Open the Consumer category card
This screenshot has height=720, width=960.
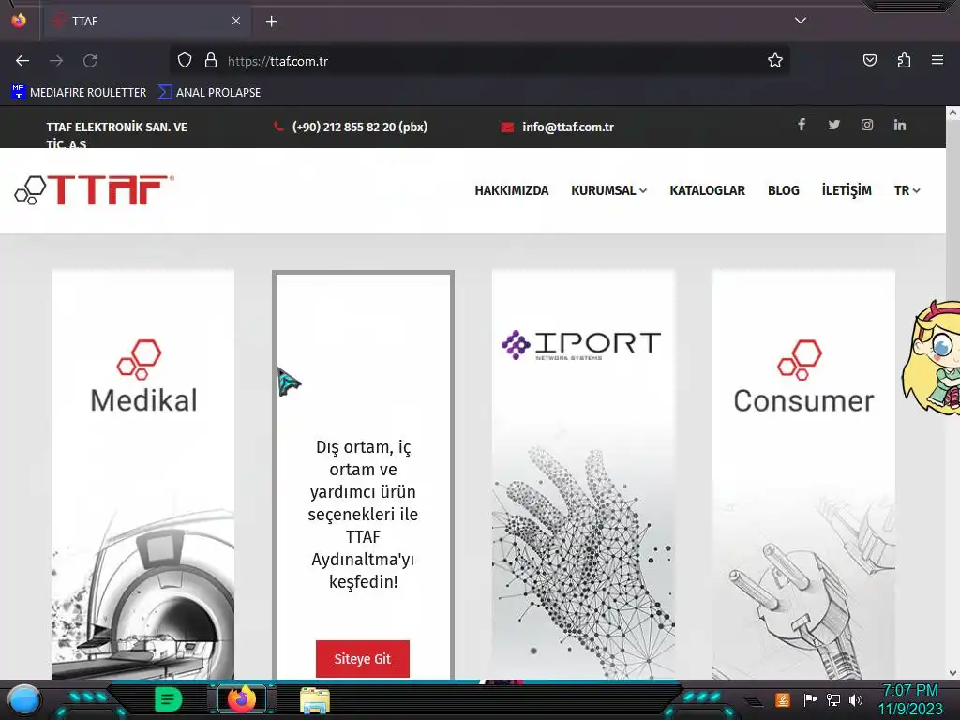click(803, 474)
